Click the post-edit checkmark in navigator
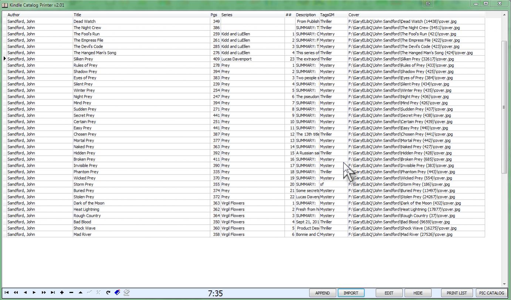 pos(89,293)
